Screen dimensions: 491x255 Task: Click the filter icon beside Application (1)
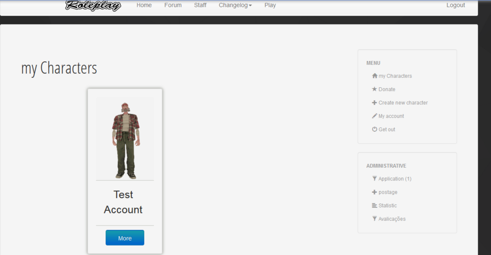click(x=374, y=178)
